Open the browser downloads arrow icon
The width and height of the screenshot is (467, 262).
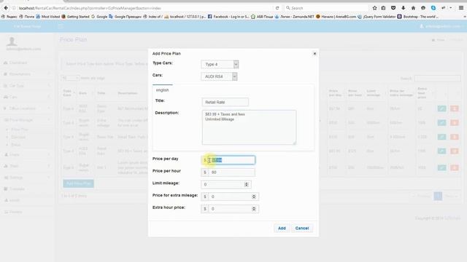coord(404,8)
